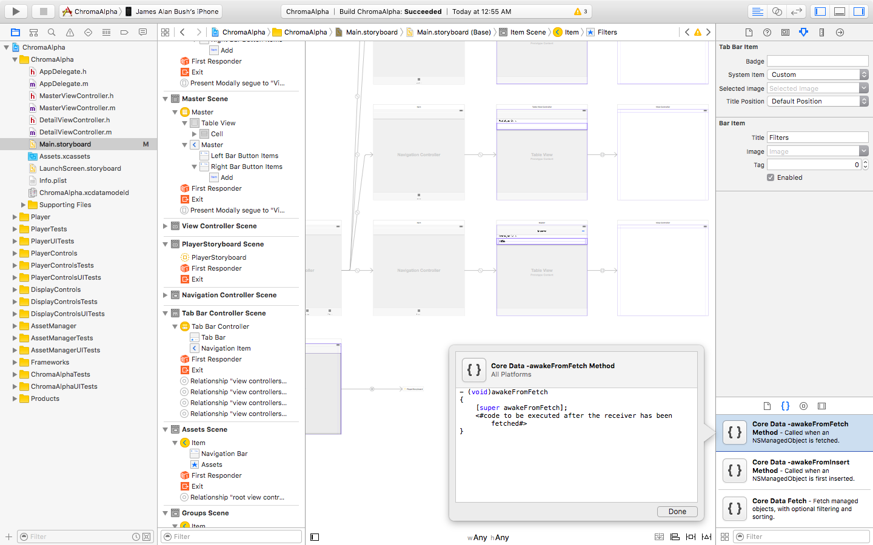Toggle the Navigator panel visibility

(x=820, y=11)
